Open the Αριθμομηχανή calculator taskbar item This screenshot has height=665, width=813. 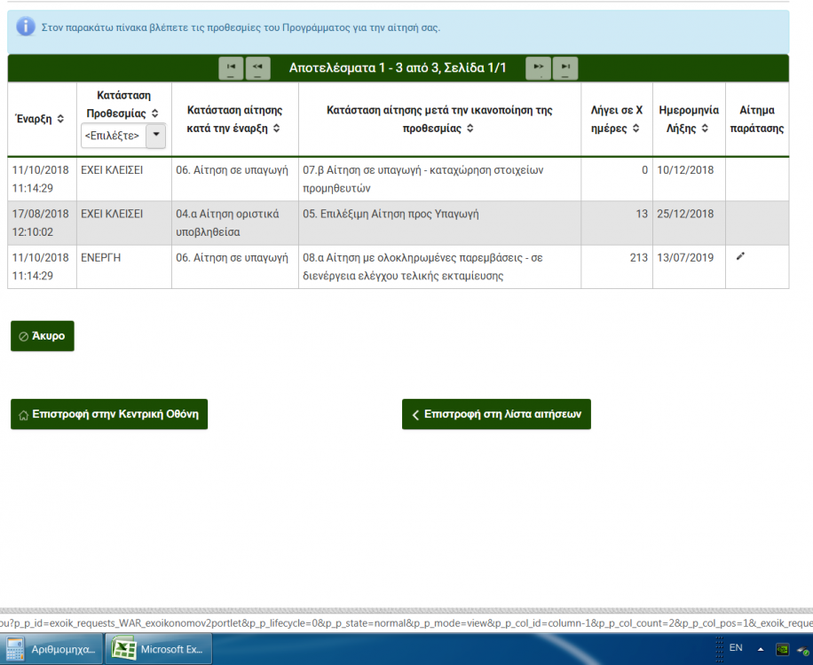(51, 650)
